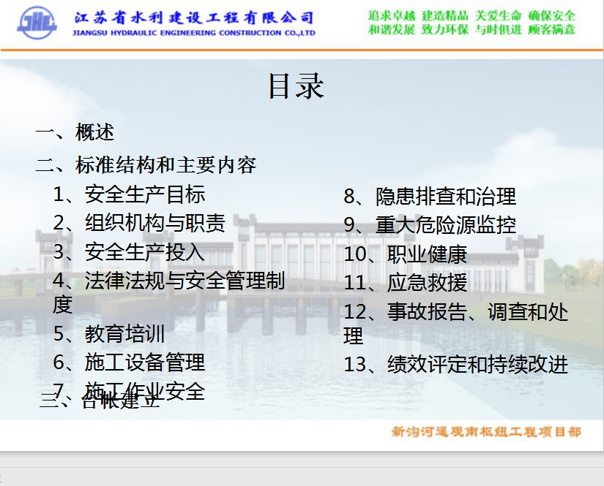The height and width of the screenshot is (486, 604).
Task: Select the slogan line 追求卓越 建造精品 关爱生命 确保安全
Action: pos(471,16)
